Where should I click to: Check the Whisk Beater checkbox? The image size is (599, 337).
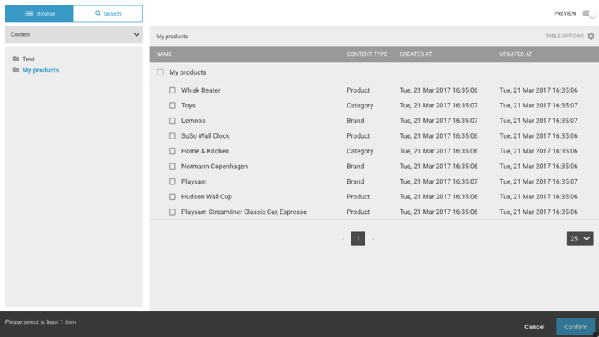point(173,90)
